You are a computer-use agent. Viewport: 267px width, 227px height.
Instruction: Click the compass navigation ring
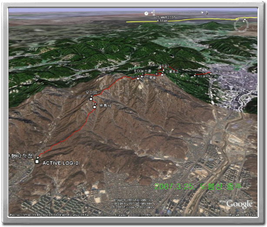coord(241,25)
